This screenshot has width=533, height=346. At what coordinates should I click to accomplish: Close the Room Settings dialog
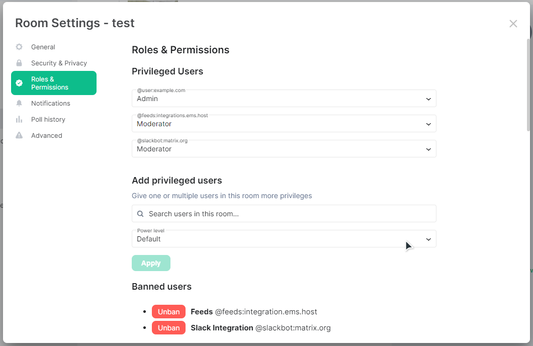click(513, 24)
